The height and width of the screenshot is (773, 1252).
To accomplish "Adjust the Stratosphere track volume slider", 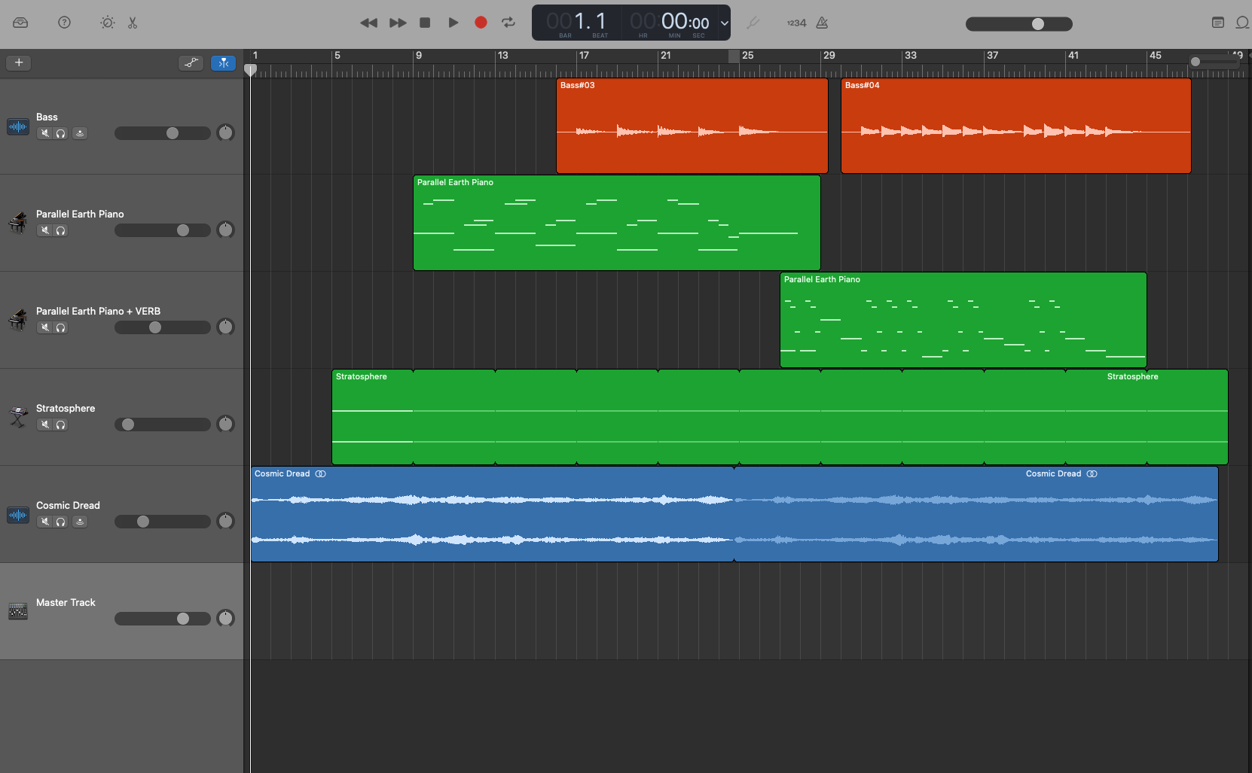I will click(x=163, y=425).
